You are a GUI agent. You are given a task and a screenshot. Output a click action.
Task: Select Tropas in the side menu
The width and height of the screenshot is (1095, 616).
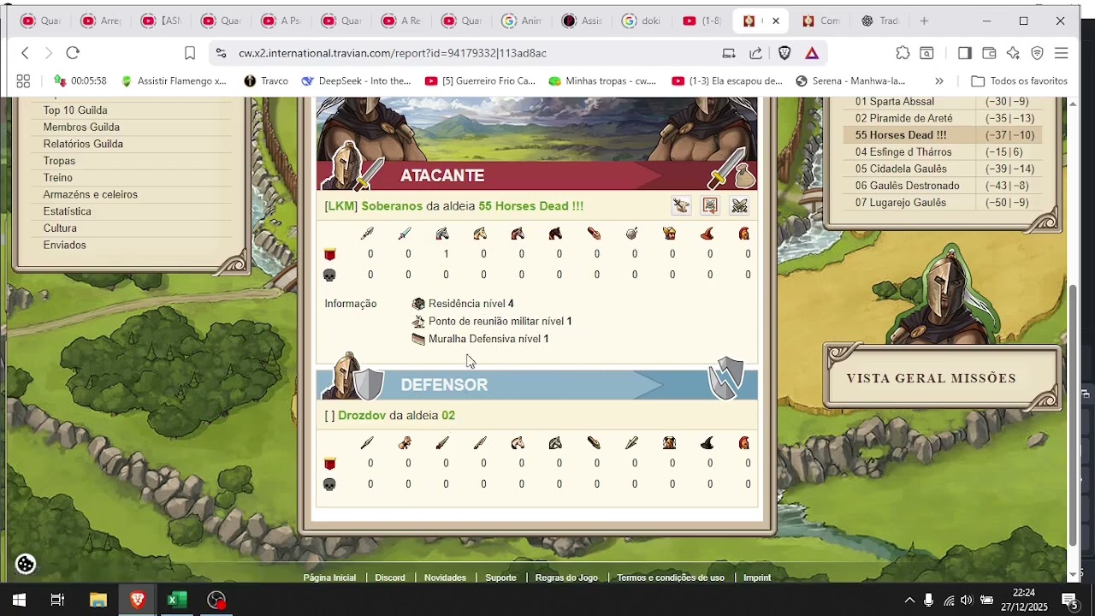pos(59,161)
